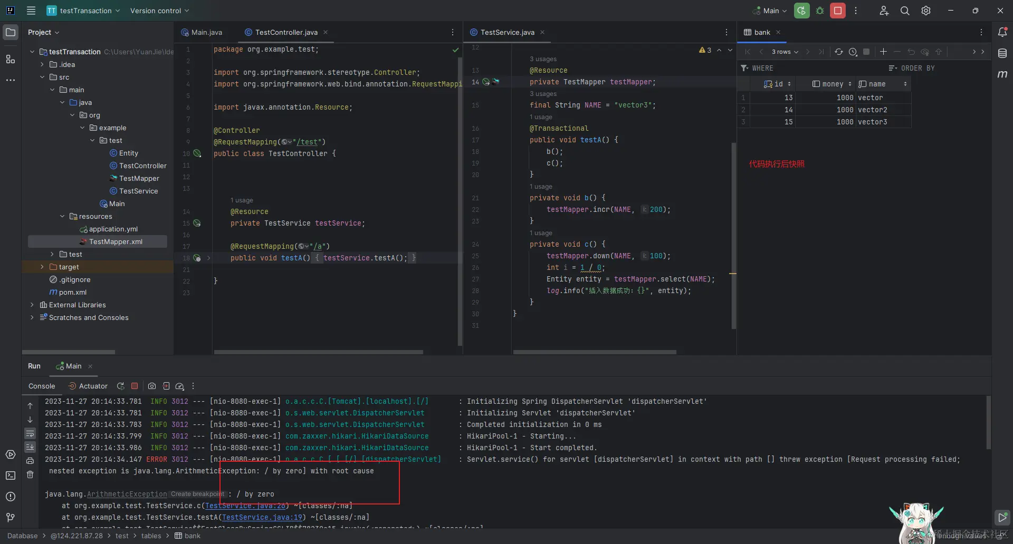
Task: Open the query history clock in bank toolbar
Action: [x=853, y=52]
